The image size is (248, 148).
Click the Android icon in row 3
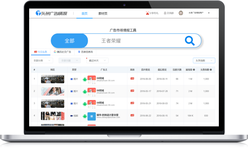85,104
